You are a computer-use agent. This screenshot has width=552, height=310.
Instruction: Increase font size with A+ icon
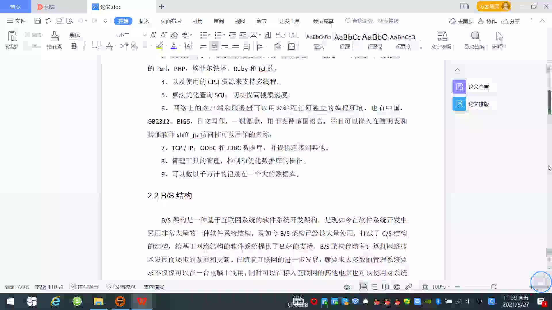(153, 35)
